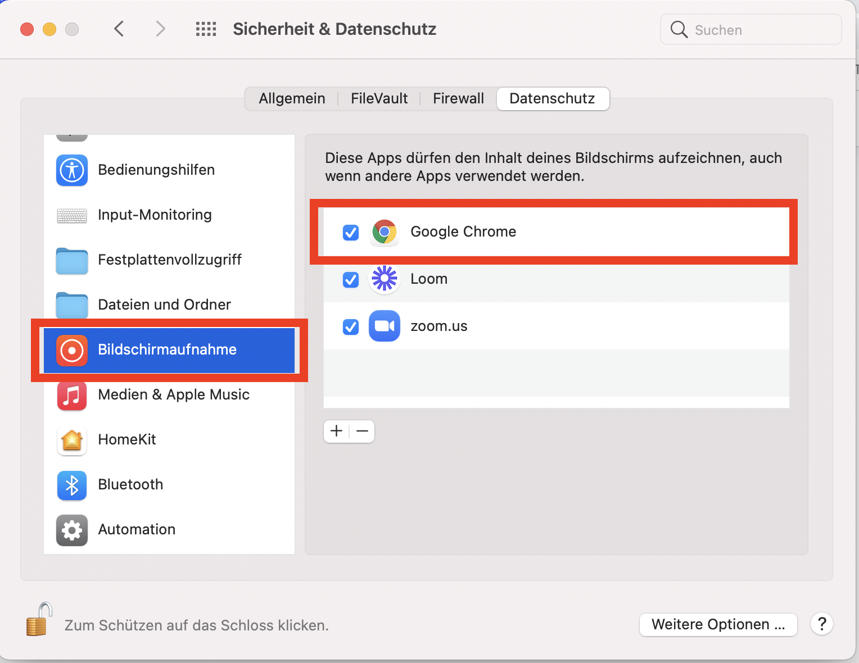Screen dimensions: 859x663
Task: Select Bildschirmaufnahme entry label
Action: (167, 349)
